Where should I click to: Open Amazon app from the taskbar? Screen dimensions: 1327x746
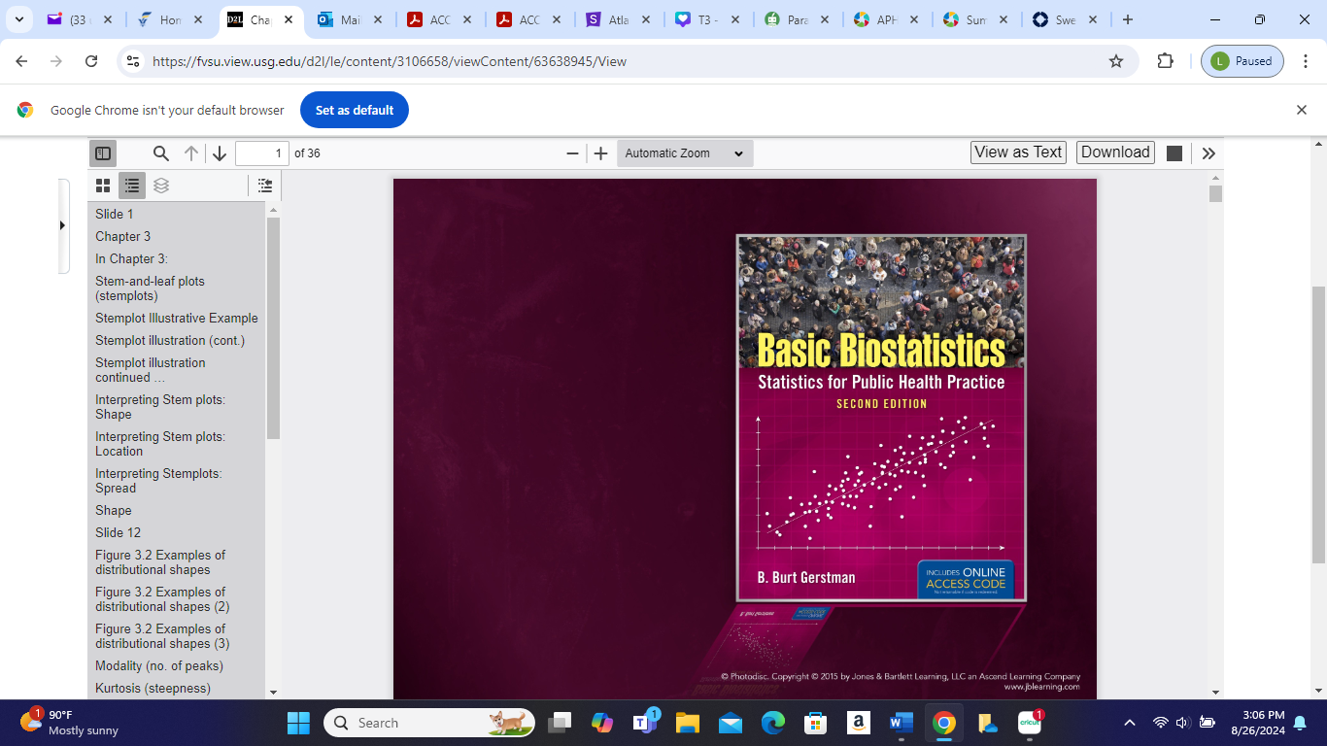[859, 723]
